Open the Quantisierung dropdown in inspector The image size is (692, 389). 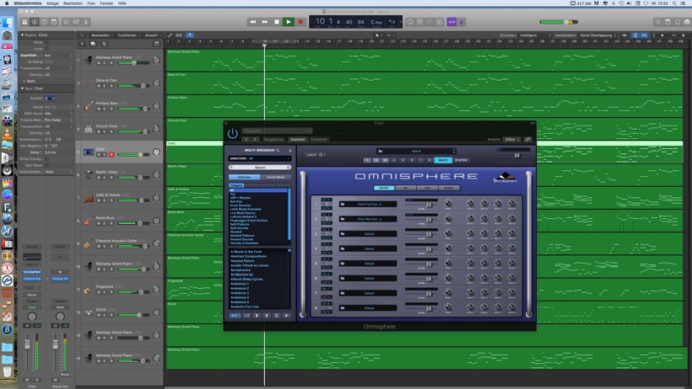click(59, 56)
